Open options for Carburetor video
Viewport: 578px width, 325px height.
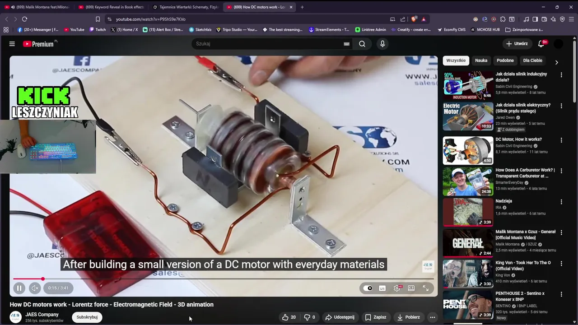point(561,171)
